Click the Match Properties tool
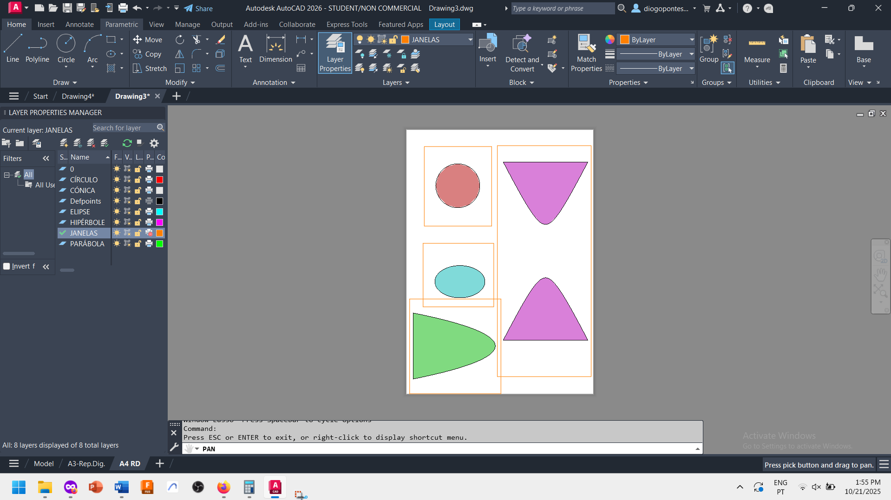Viewport: 891px width, 500px height. (x=586, y=53)
